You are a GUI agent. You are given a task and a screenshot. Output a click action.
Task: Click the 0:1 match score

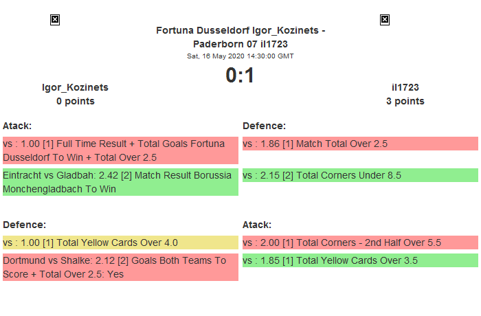point(240,76)
